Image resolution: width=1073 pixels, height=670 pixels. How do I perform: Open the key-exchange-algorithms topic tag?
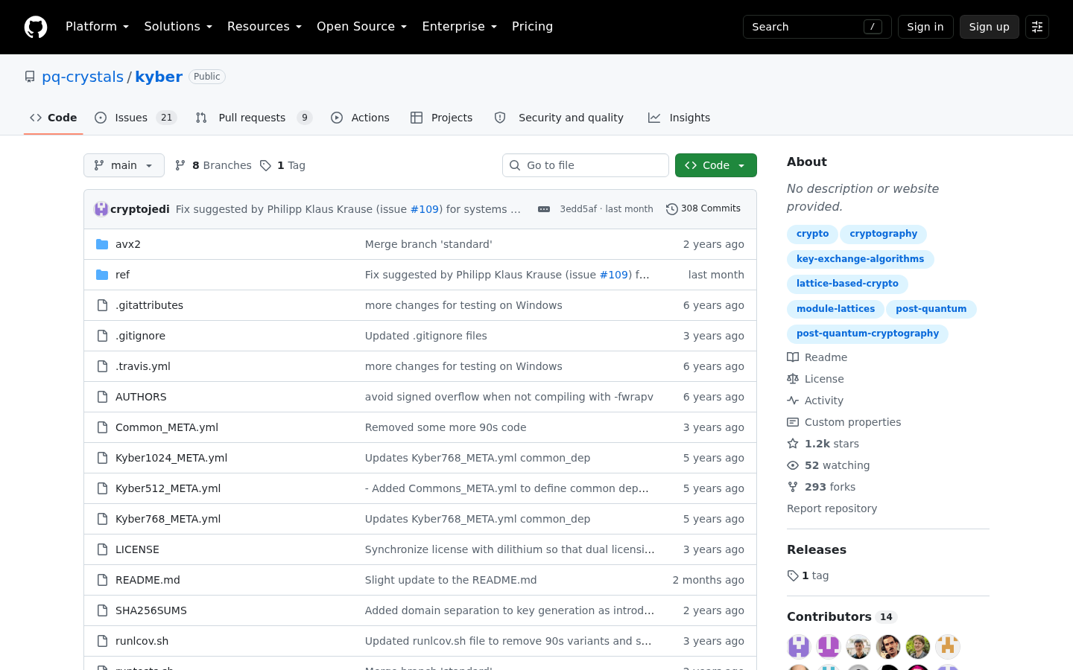coord(860,259)
